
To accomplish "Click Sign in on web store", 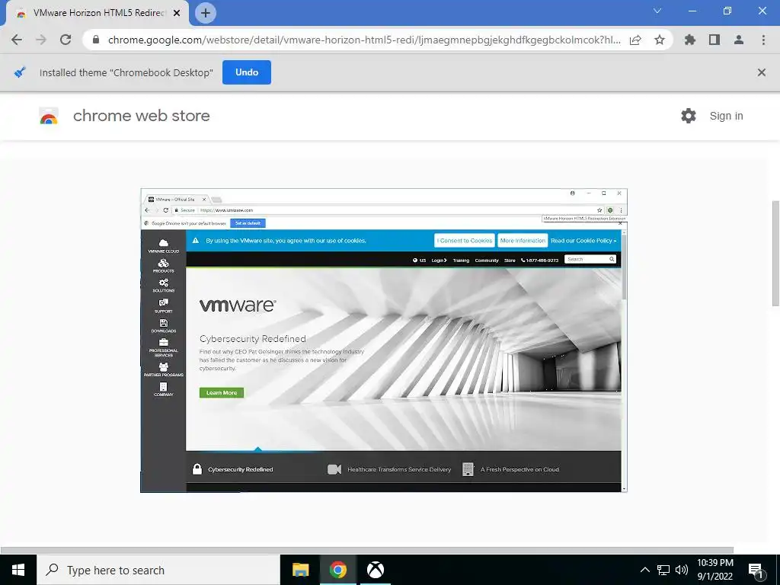I will pyautogui.click(x=726, y=116).
